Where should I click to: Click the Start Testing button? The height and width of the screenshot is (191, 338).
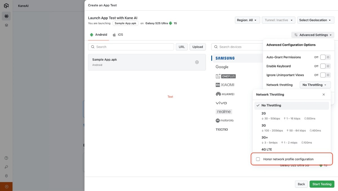322,184
